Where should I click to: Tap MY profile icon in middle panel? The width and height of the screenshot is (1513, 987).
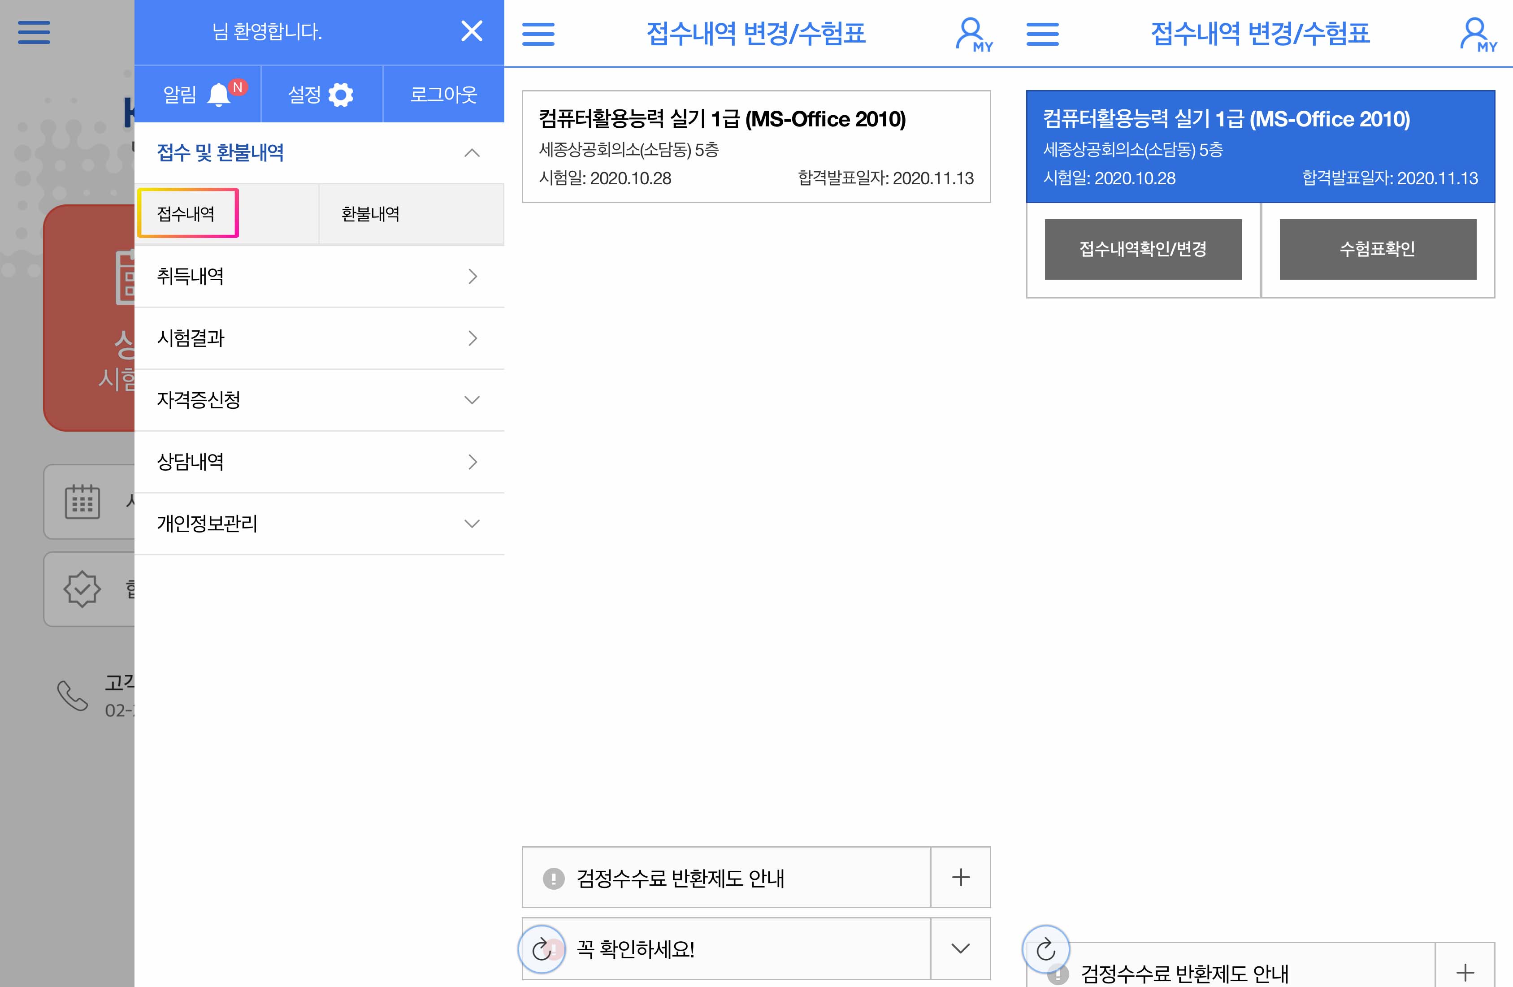(973, 35)
